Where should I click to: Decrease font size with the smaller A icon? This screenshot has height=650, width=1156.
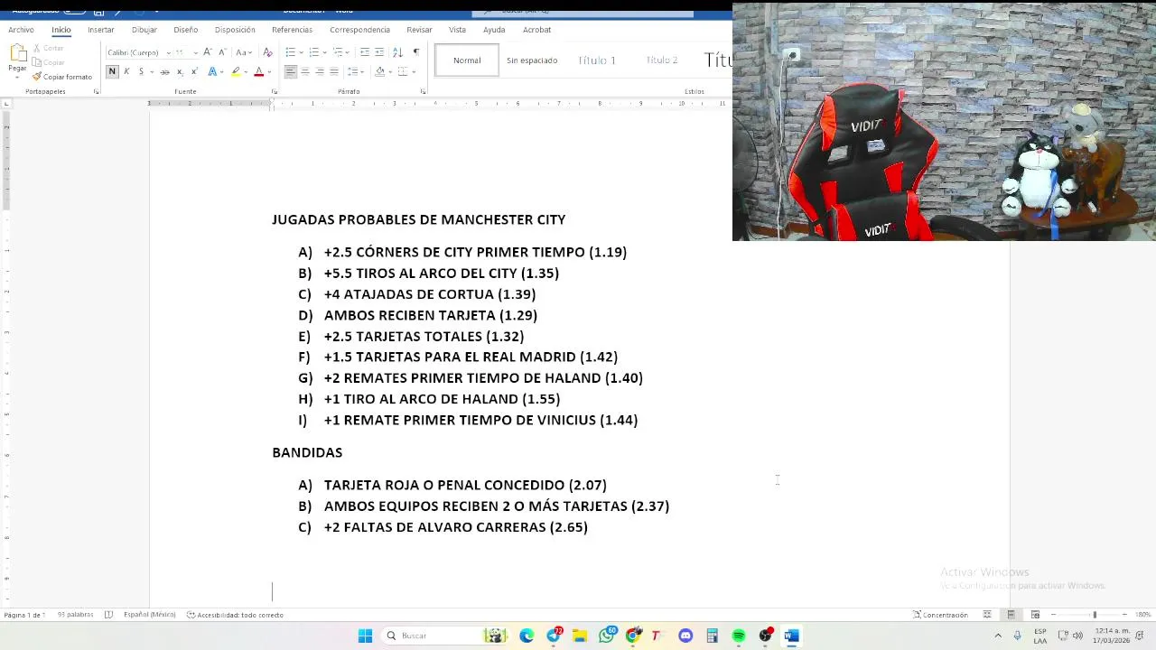pos(221,52)
